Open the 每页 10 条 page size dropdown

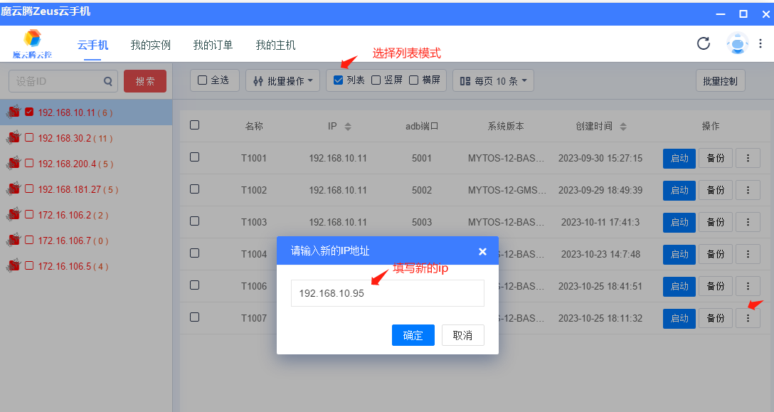point(493,80)
